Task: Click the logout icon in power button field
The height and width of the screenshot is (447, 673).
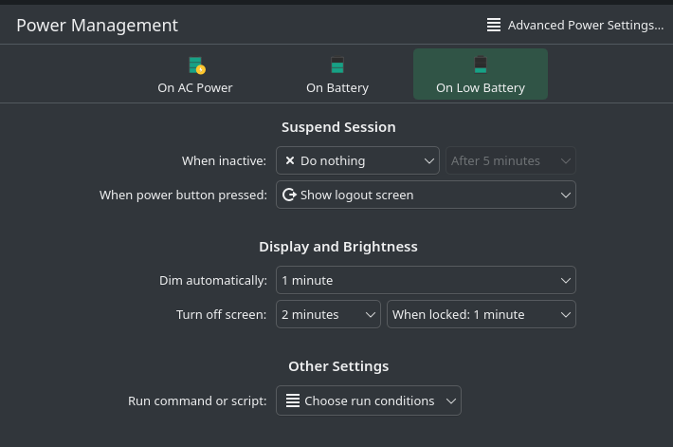Action: [290, 195]
